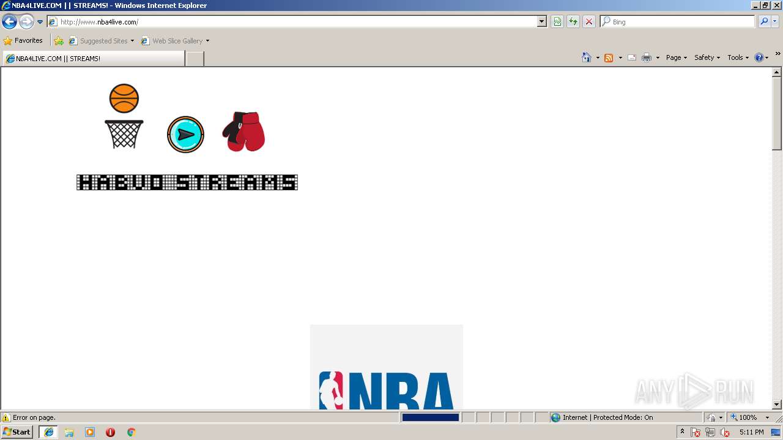Open Suggested Sites link

click(101, 41)
